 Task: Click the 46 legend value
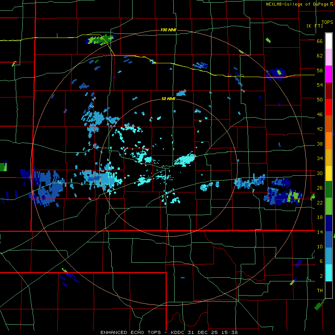320,115
